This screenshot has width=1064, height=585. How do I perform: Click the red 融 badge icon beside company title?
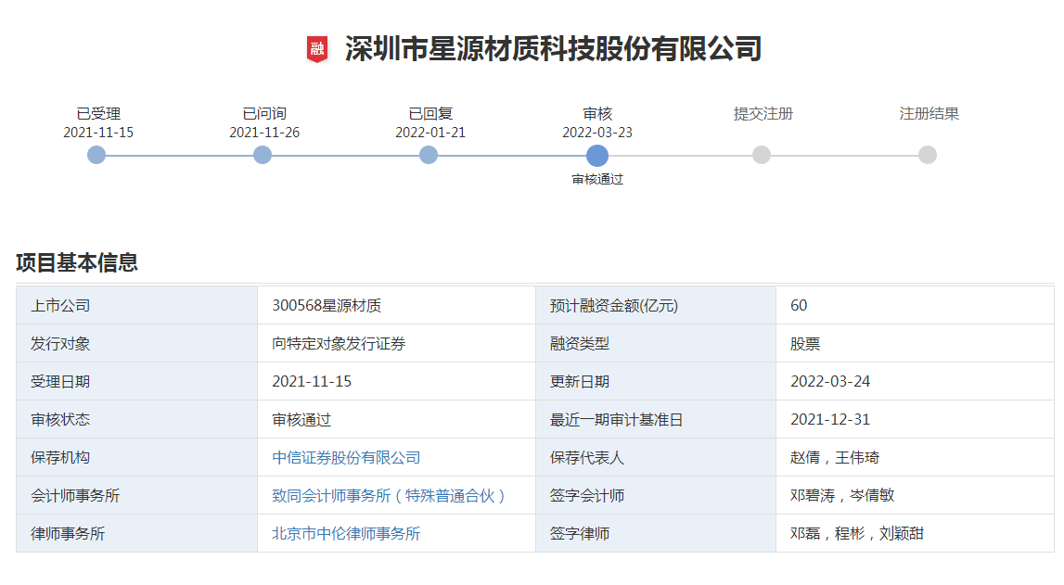pyautogui.click(x=317, y=49)
